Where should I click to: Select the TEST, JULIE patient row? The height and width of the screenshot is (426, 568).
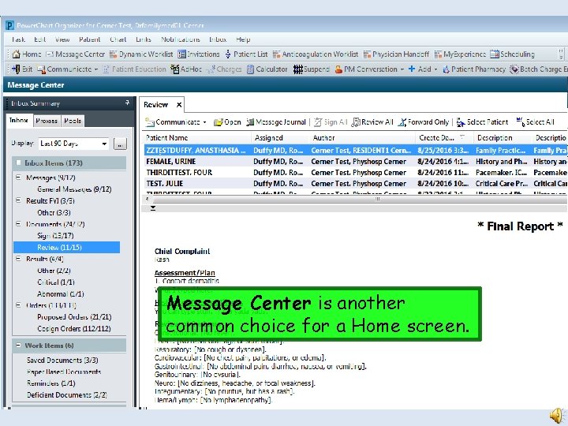[355, 184]
